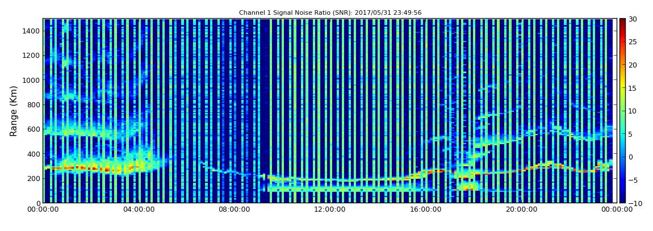Image resolution: width=653 pixels, height=231 pixels.
Task: Click the plot title 'Channel 1 Signal Noise Ratio (SNR)'
Action: point(330,13)
